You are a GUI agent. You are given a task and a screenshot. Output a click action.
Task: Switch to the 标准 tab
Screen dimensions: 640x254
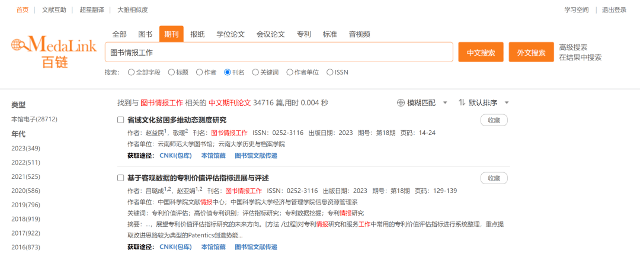(x=330, y=34)
